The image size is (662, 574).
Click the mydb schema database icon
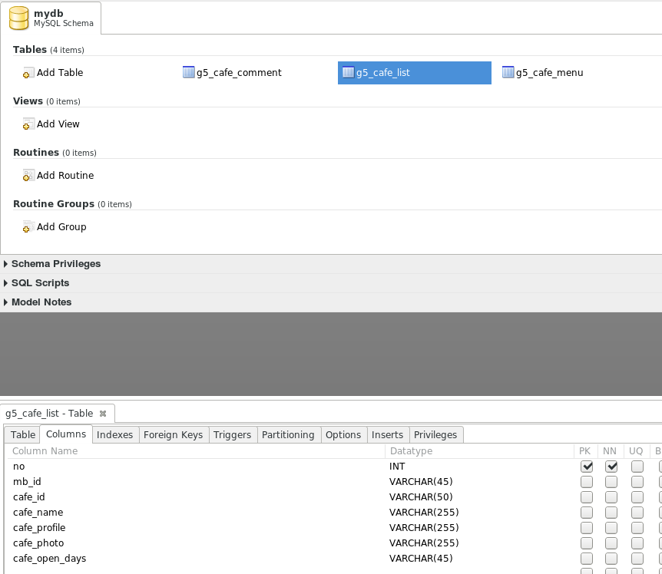(x=19, y=18)
